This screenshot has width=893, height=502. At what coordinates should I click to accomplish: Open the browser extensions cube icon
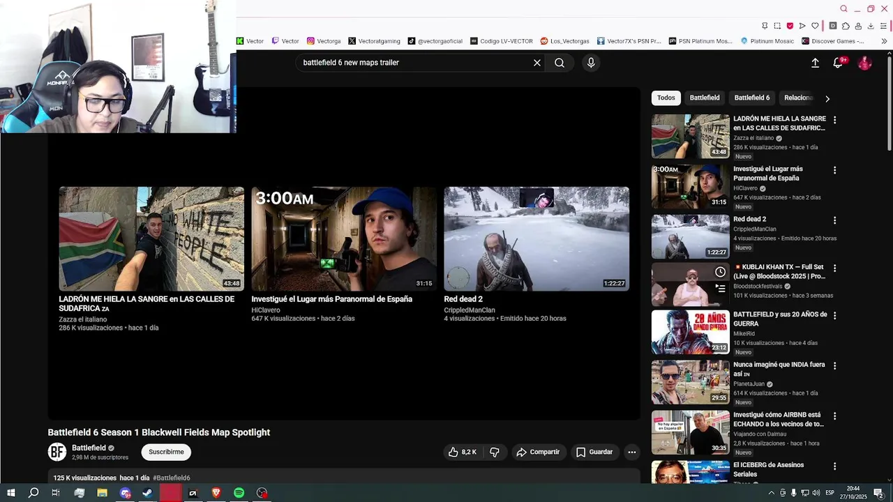[846, 26]
